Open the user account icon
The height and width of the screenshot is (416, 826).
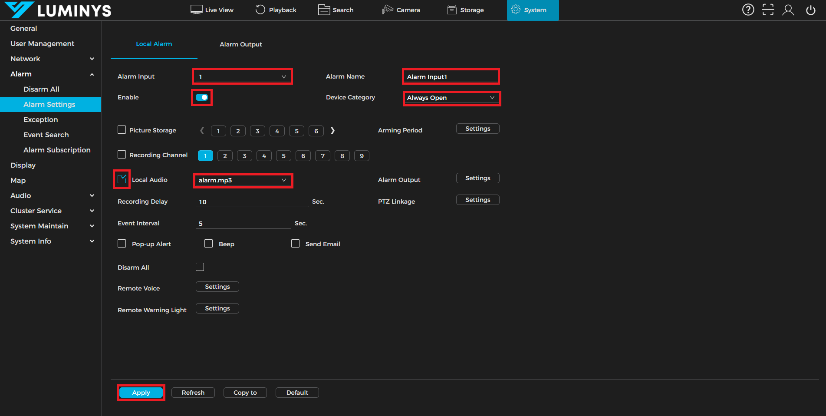pyautogui.click(x=788, y=10)
